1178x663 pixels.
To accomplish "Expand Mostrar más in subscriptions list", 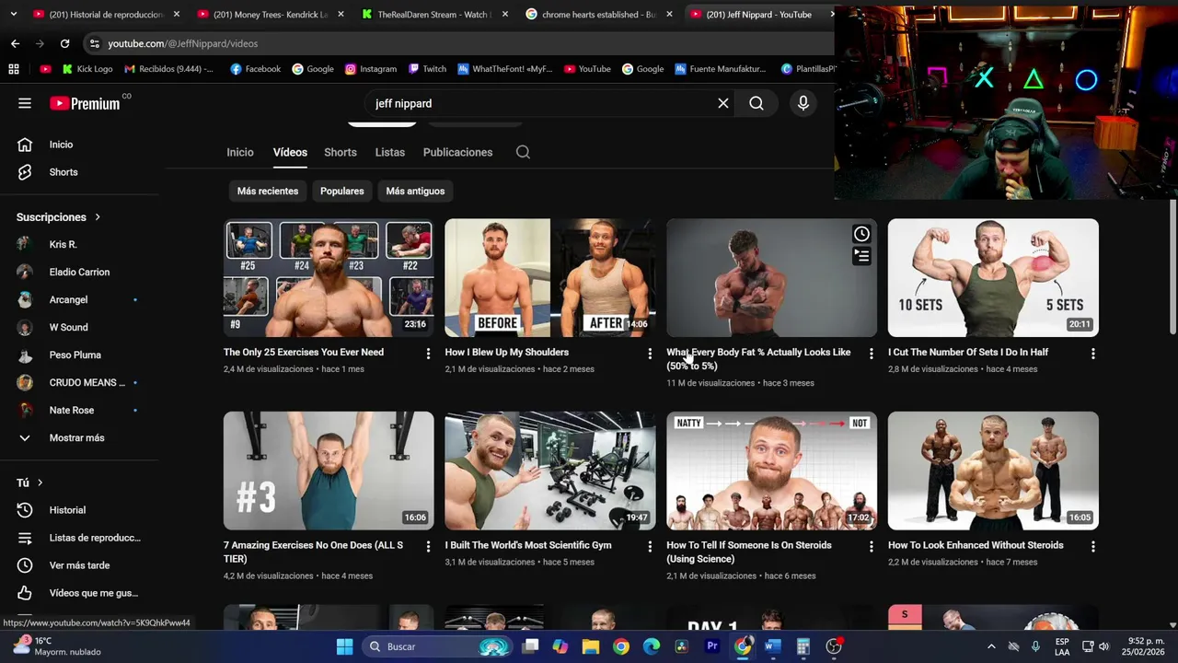I will 76,438.
